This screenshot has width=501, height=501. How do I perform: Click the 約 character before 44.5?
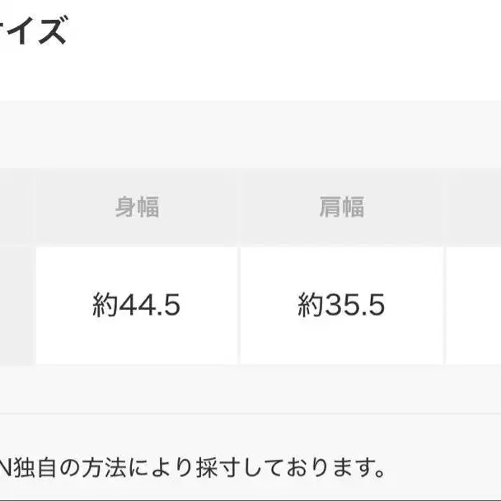point(105,305)
